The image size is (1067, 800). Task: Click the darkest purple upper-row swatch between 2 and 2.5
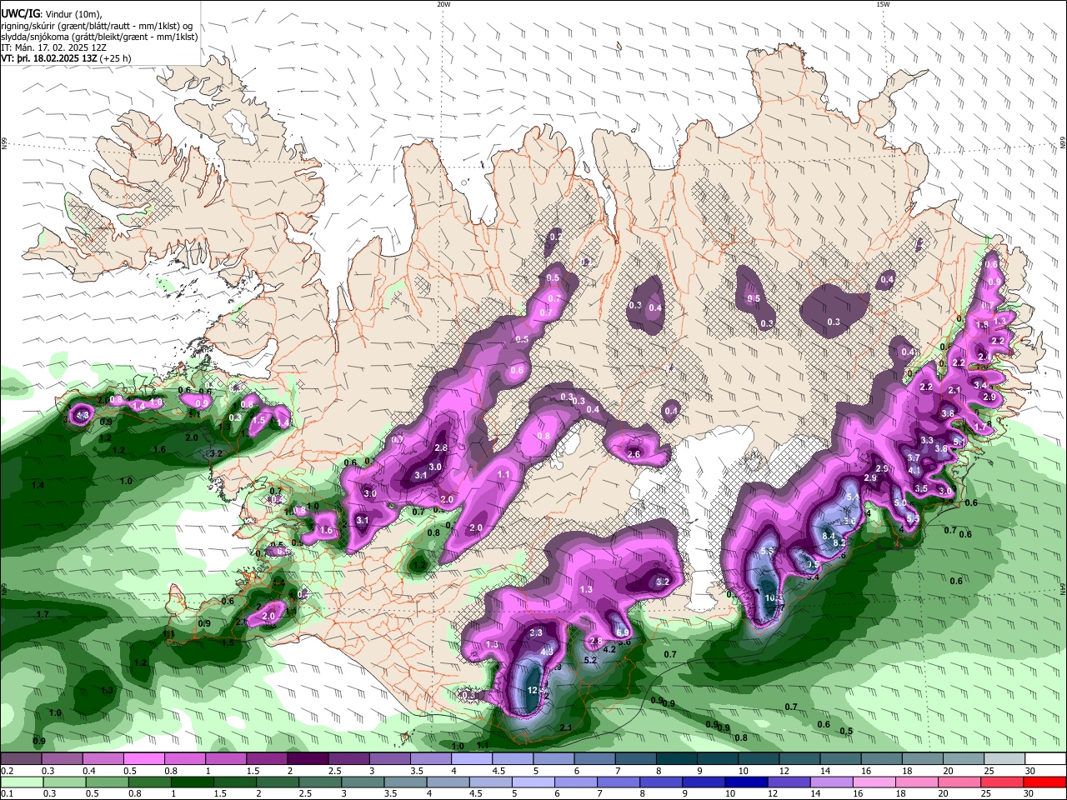pyautogui.click(x=308, y=759)
